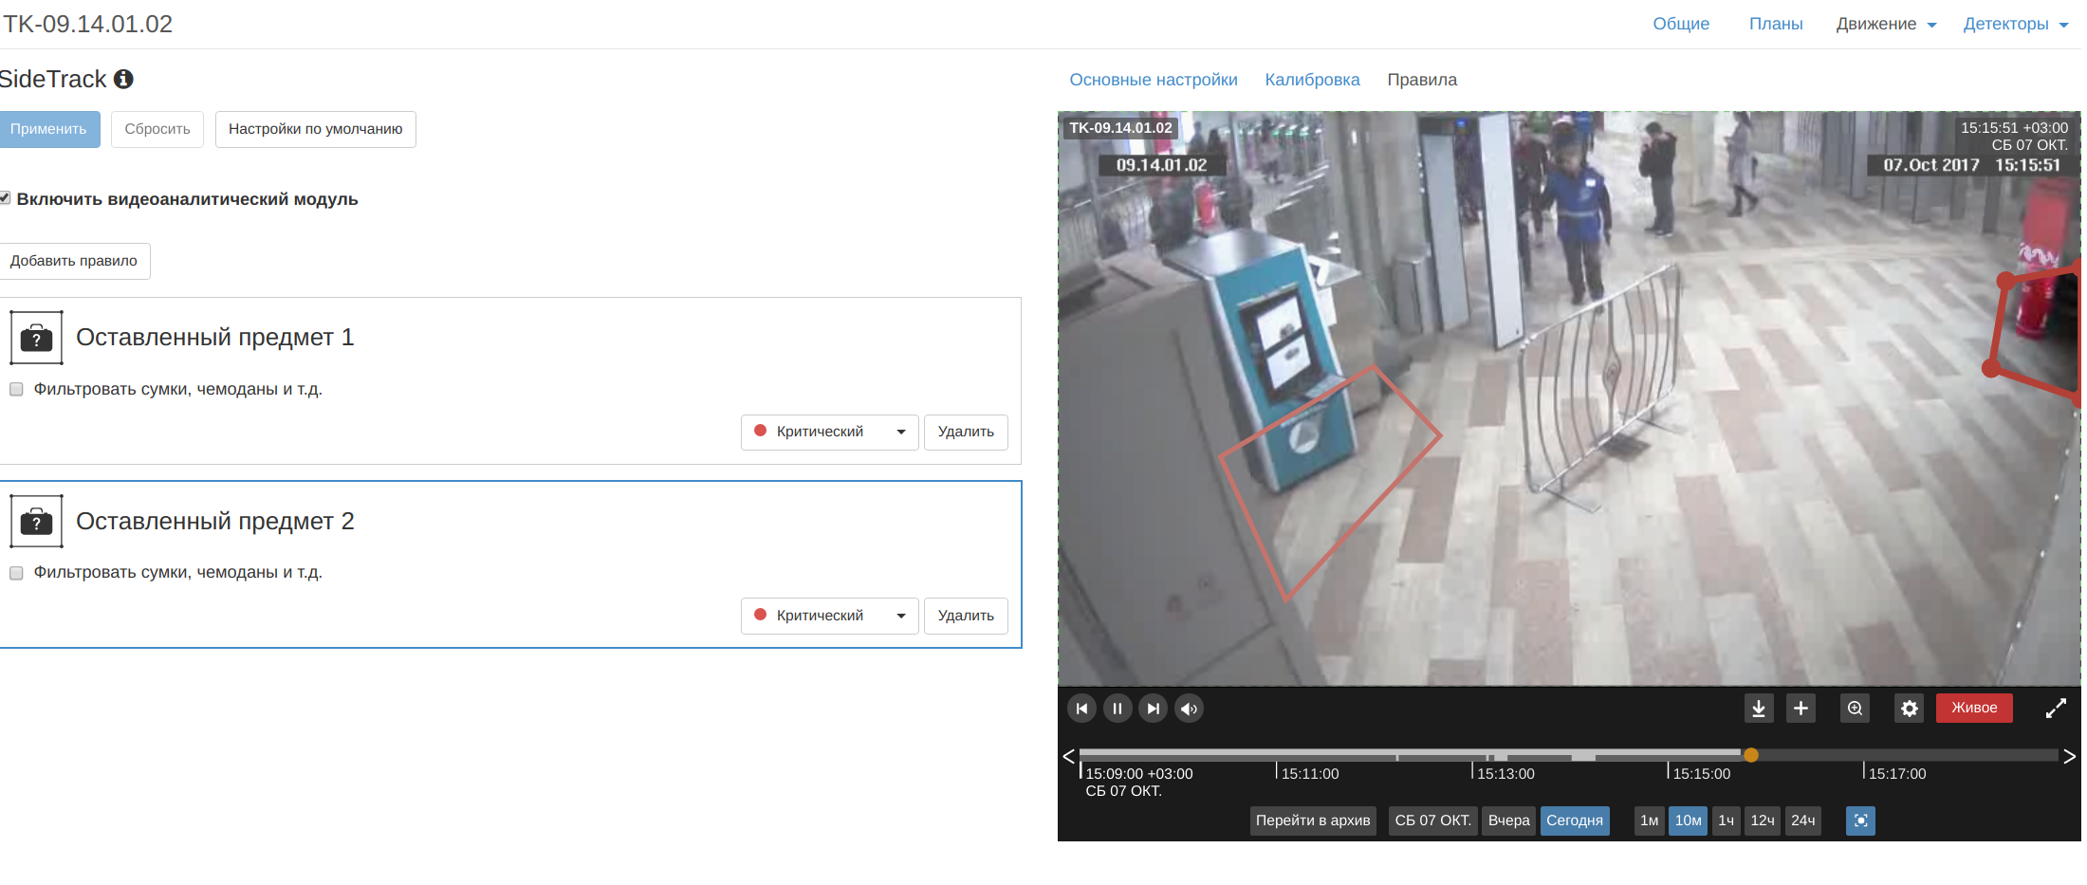The height and width of the screenshot is (885, 2087).
Task: Click the red zone corner handle in the video
Action: coord(2005,281)
